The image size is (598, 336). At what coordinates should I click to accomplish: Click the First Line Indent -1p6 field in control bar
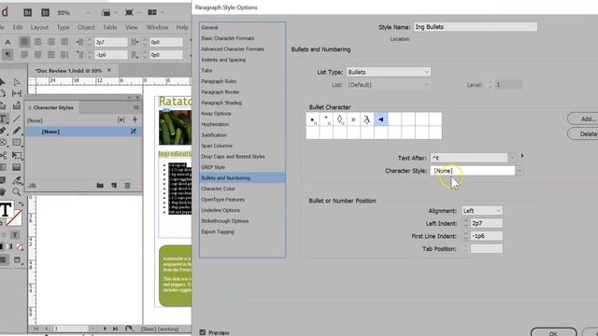111,55
